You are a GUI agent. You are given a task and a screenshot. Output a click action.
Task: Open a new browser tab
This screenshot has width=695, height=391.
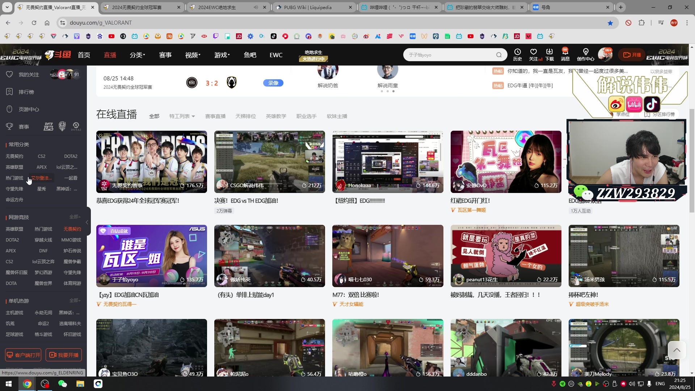click(x=621, y=7)
